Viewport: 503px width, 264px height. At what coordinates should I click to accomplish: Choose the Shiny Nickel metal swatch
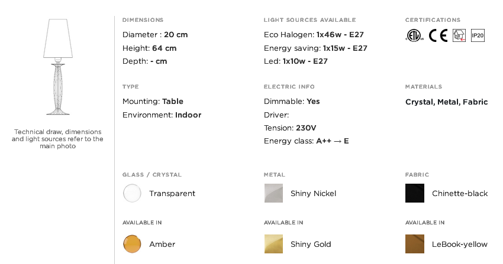[x=273, y=193]
